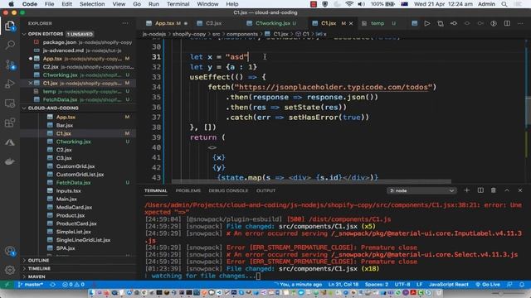The width and height of the screenshot is (531, 298).
Task: Open the Run and Debug view
Action: click(x=10, y=84)
